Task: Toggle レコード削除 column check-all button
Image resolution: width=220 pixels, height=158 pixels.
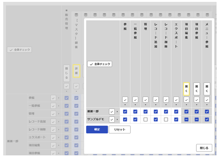Action: point(166,100)
